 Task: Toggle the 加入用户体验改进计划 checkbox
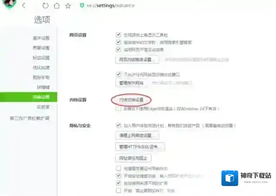[118, 125]
